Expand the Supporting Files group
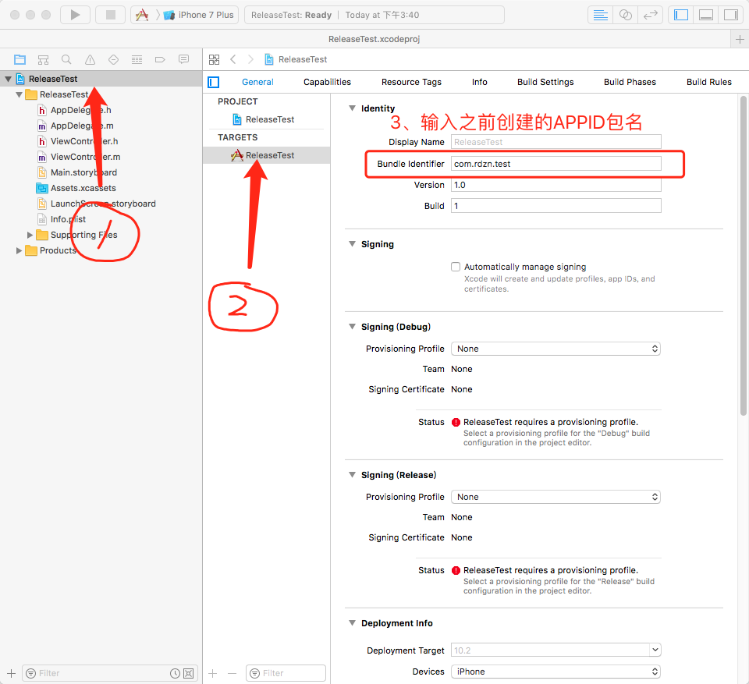The height and width of the screenshot is (684, 749). tap(30, 235)
